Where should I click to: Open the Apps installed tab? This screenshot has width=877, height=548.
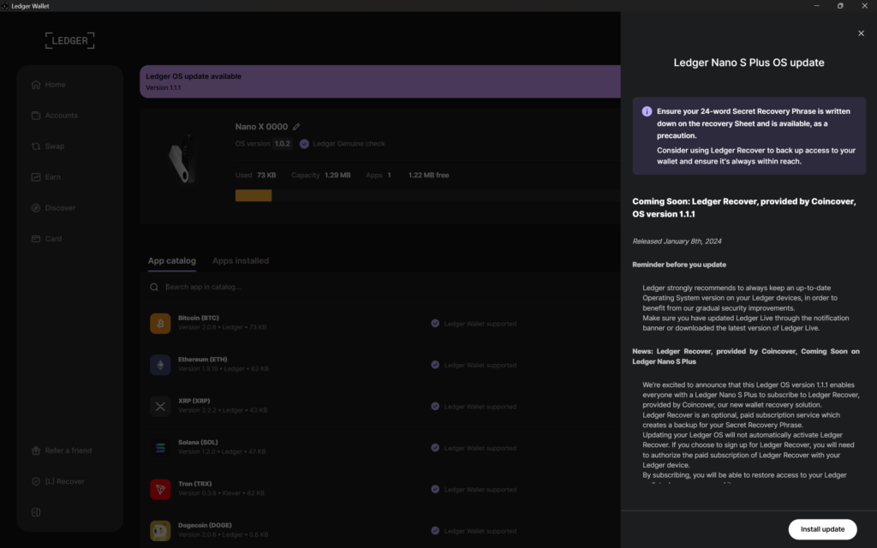tap(241, 260)
